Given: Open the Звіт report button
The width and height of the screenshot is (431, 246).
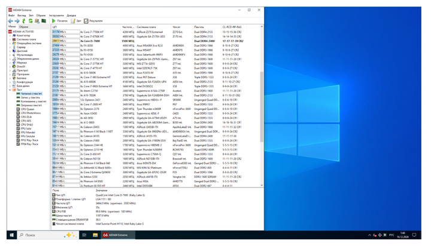Looking at the screenshot, I should click(x=76, y=21).
